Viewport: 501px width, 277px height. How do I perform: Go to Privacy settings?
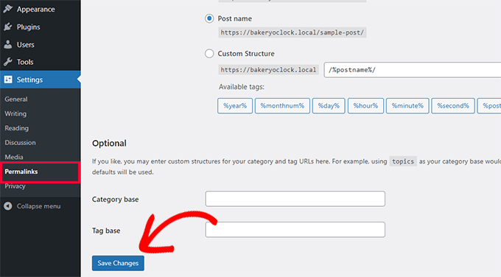[x=15, y=186]
